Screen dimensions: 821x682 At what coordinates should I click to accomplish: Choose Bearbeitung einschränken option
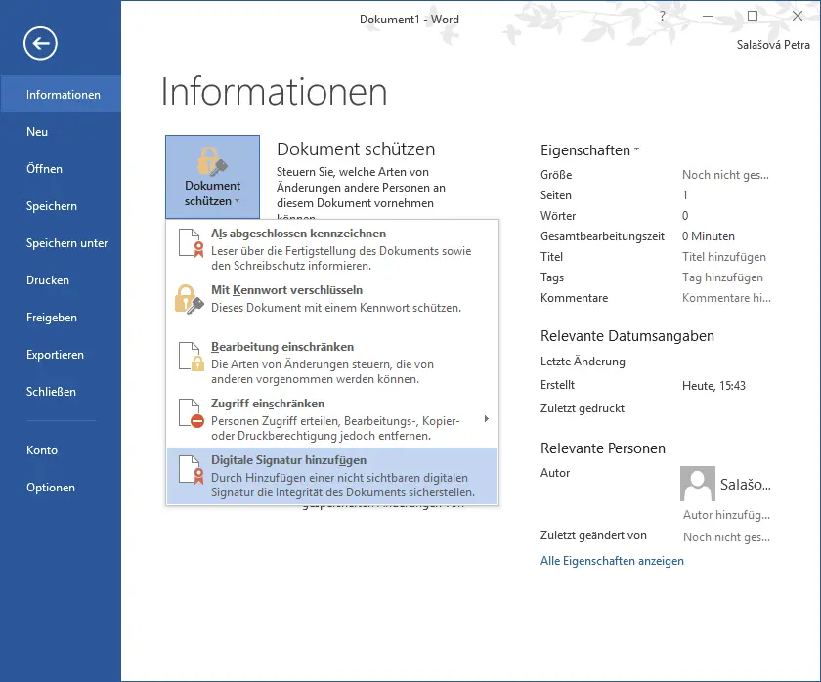[x=332, y=362]
